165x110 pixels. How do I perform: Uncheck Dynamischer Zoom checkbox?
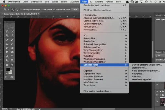[x=54, y=10]
